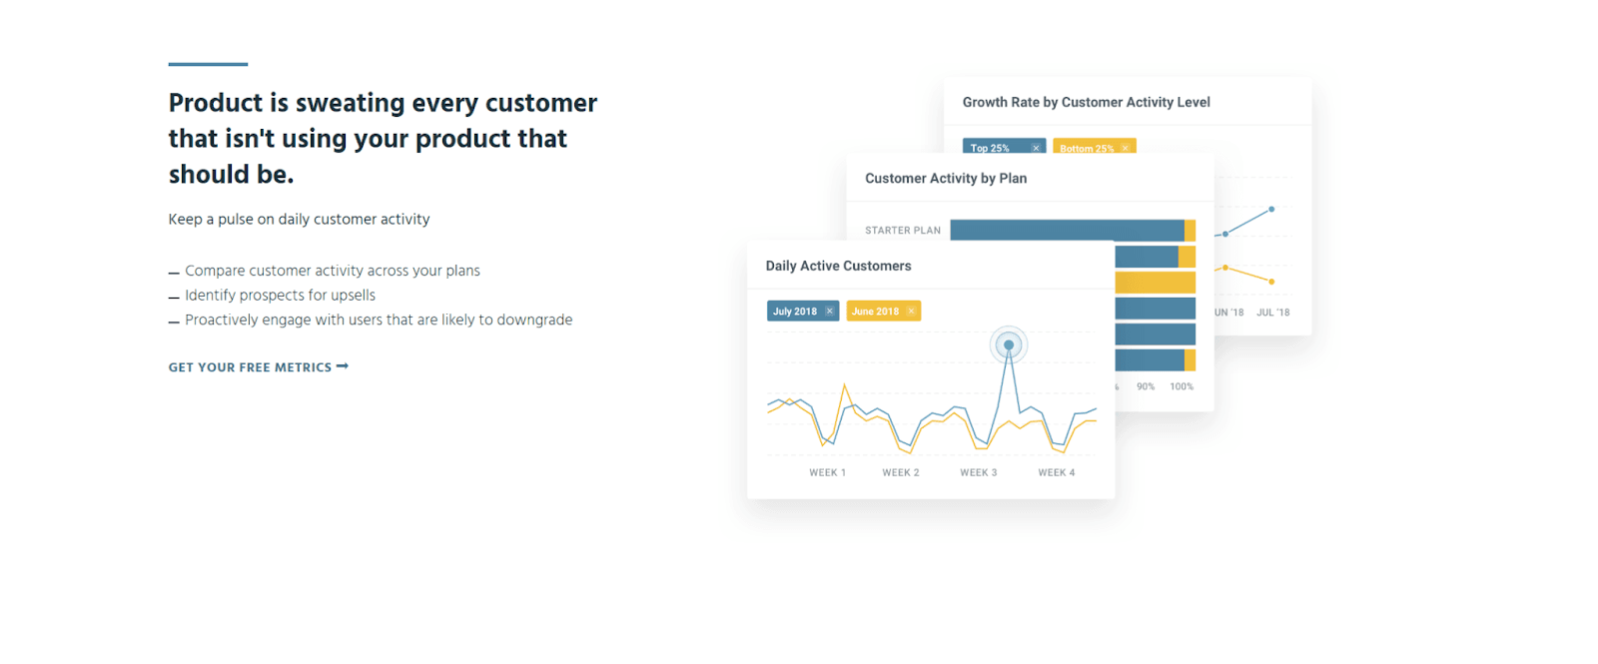Remove the June 2018 filter tag
The width and height of the screenshot is (1598, 664).
(911, 312)
